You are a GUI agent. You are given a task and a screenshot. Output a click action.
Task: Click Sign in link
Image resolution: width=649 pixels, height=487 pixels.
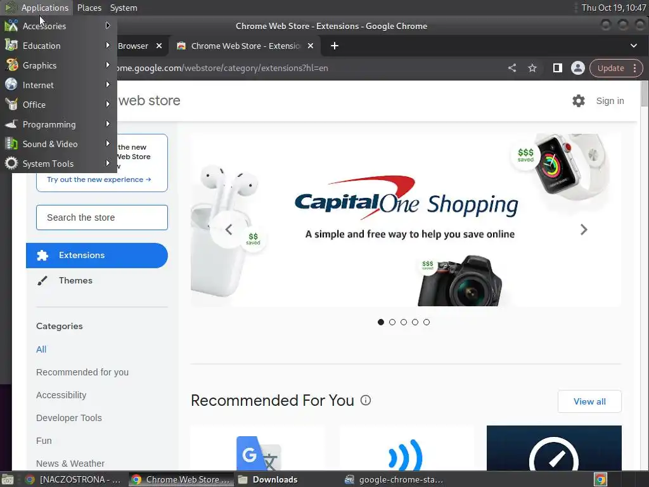pyautogui.click(x=610, y=101)
